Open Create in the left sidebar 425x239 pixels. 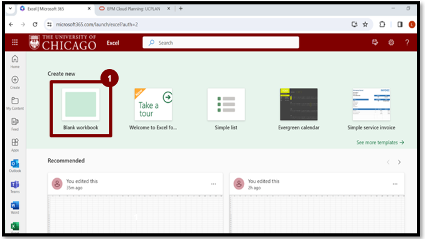click(15, 82)
